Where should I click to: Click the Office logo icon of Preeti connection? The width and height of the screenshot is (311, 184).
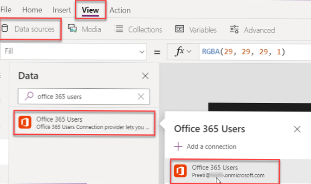click(180, 171)
